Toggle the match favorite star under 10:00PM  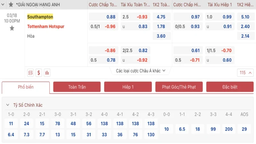coord(12,28)
